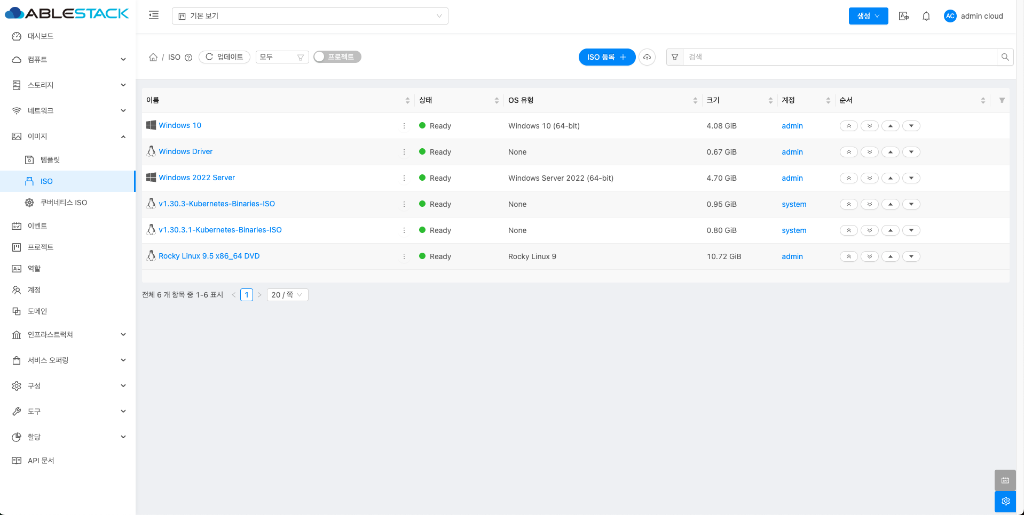Screen dimensions: 1024x515
Task: Click the ISO 등록 button
Action: click(606, 57)
